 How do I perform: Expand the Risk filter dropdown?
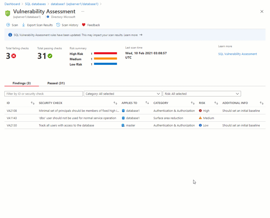pos(202,94)
